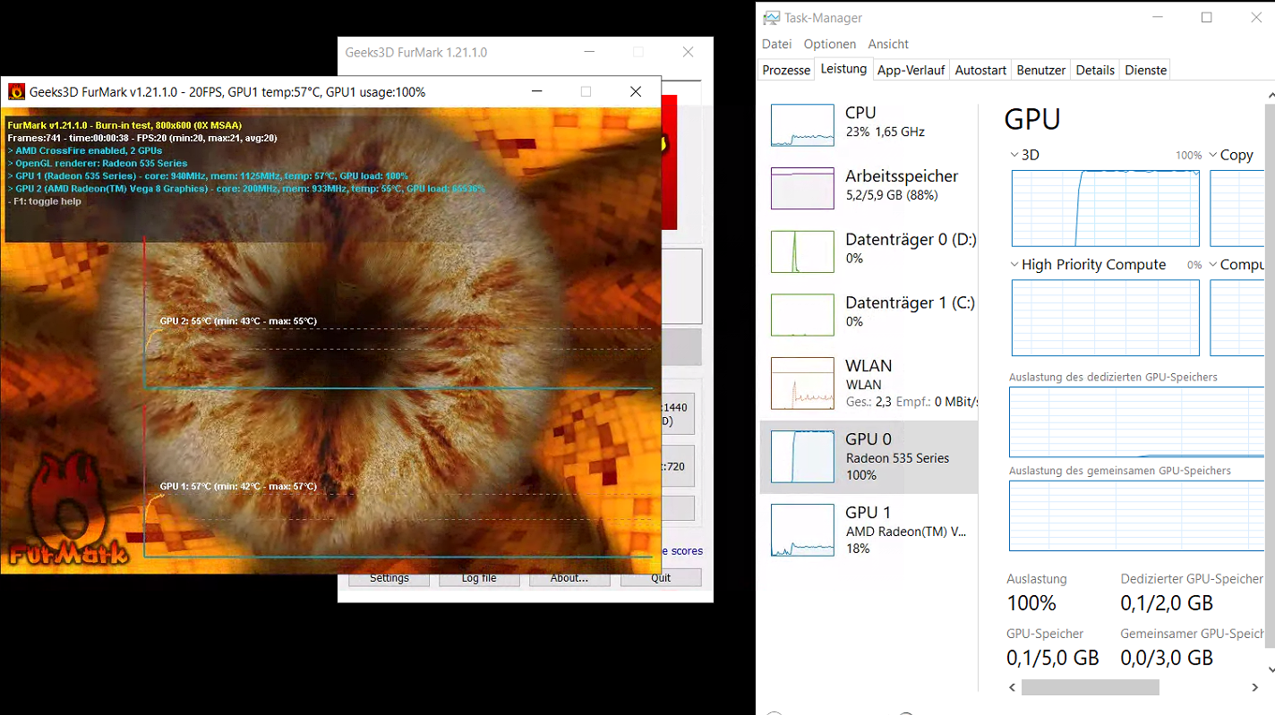1275x715 pixels.
Task: Open the Optionen menu in Task-Manager
Action: [830, 44]
